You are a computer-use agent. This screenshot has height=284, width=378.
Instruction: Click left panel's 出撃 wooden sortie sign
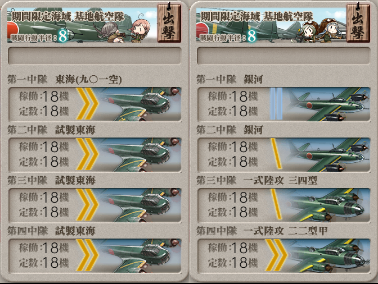(169, 24)
